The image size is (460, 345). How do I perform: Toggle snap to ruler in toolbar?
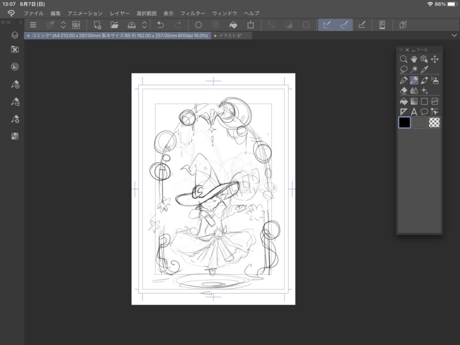tap(327, 25)
